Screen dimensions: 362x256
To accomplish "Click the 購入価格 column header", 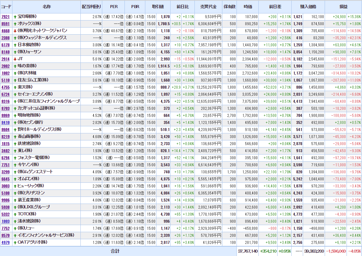I will 308,7.
